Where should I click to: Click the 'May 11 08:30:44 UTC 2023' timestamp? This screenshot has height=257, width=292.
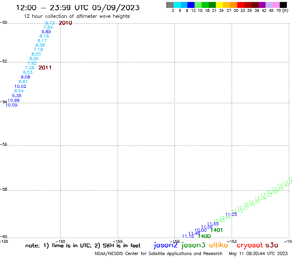pos(258,253)
